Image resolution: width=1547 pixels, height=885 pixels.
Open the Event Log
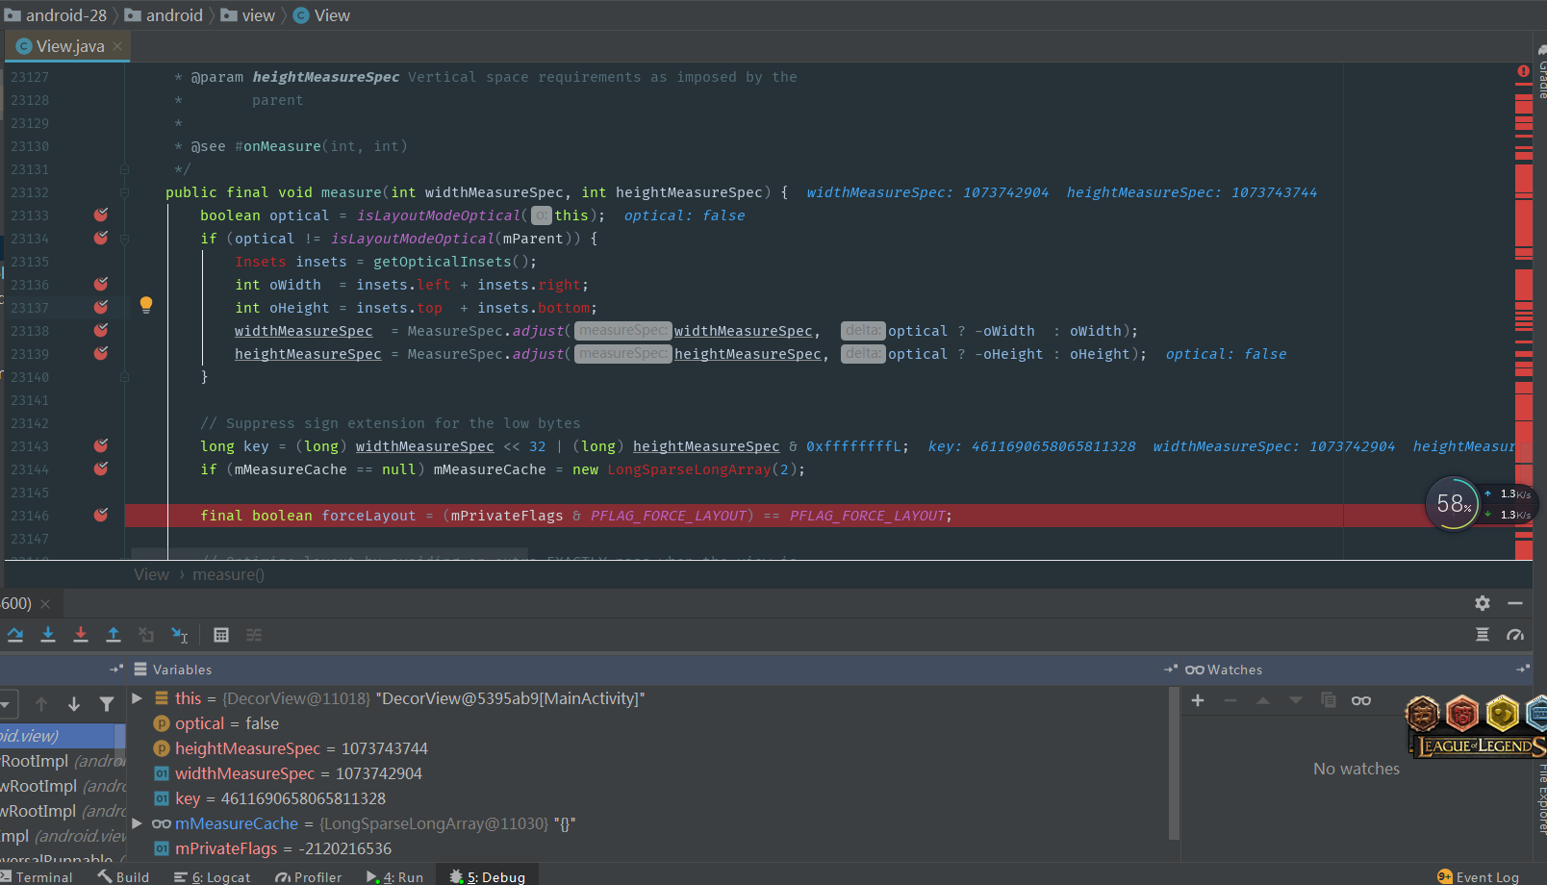tap(1478, 876)
